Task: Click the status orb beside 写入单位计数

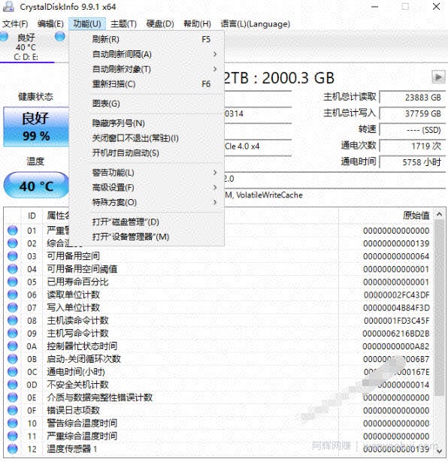Action: coord(12,307)
